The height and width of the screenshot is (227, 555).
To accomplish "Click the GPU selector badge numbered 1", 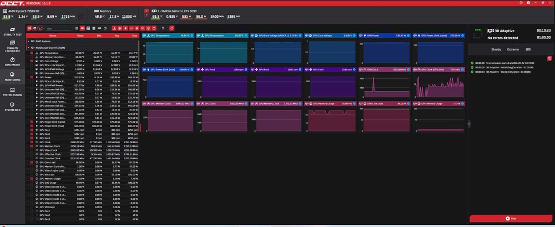I will pyautogui.click(x=147, y=11).
